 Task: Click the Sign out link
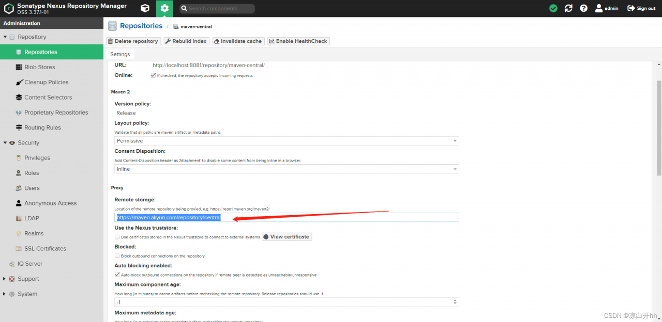pos(641,8)
